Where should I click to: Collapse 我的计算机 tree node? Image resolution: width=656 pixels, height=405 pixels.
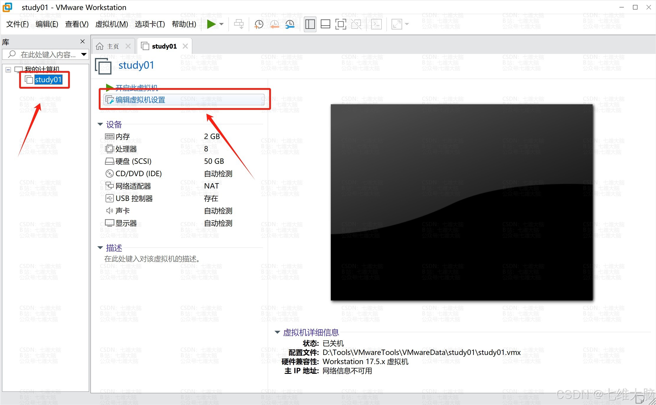[8, 70]
